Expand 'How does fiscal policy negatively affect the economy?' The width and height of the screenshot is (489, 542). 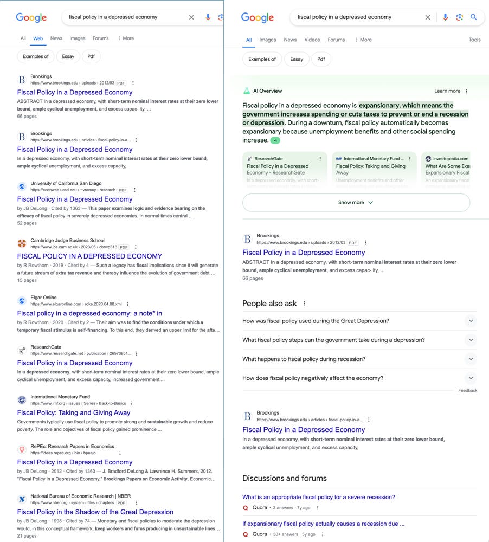(359, 378)
